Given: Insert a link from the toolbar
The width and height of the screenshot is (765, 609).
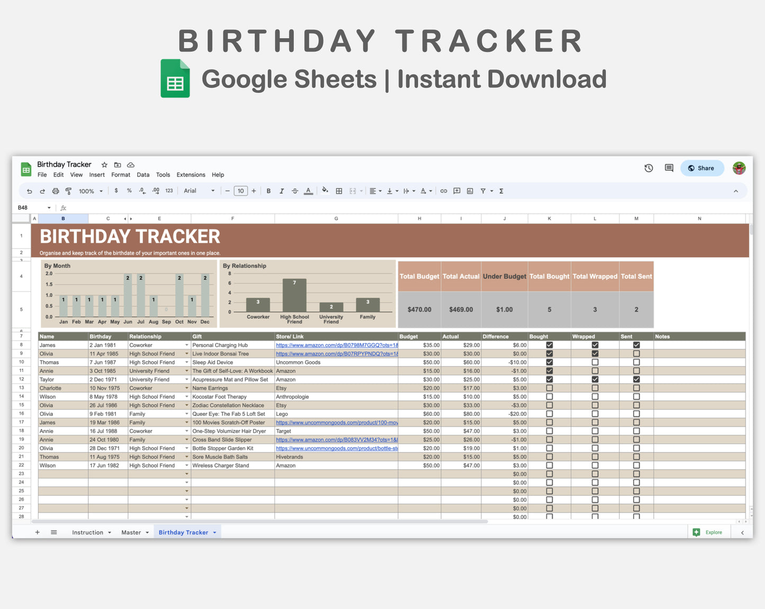Looking at the screenshot, I should click(x=443, y=191).
